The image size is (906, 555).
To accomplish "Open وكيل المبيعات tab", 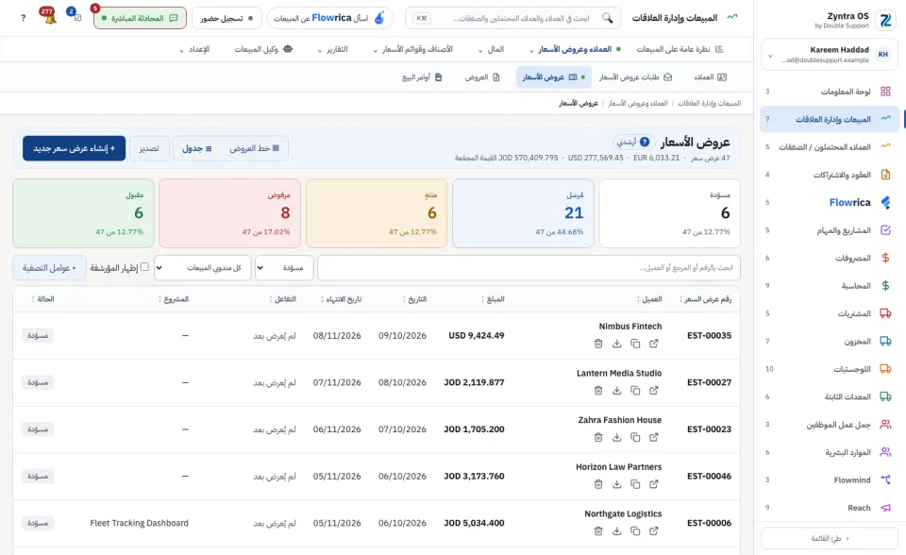I will 263,49.
